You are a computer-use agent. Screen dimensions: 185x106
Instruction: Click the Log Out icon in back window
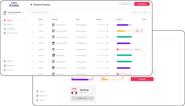37,100
